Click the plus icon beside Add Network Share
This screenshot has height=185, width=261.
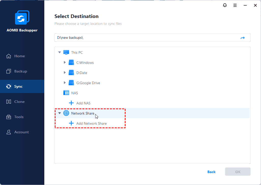click(71, 123)
